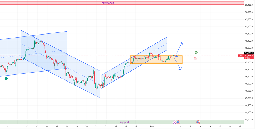The width and height of the screenshot is (256, 129).
Task: Select the green up arrow marker below candles
Action: point(6,78)
